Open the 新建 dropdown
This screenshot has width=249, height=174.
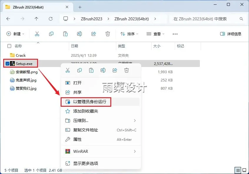click(x=15, y=34)
